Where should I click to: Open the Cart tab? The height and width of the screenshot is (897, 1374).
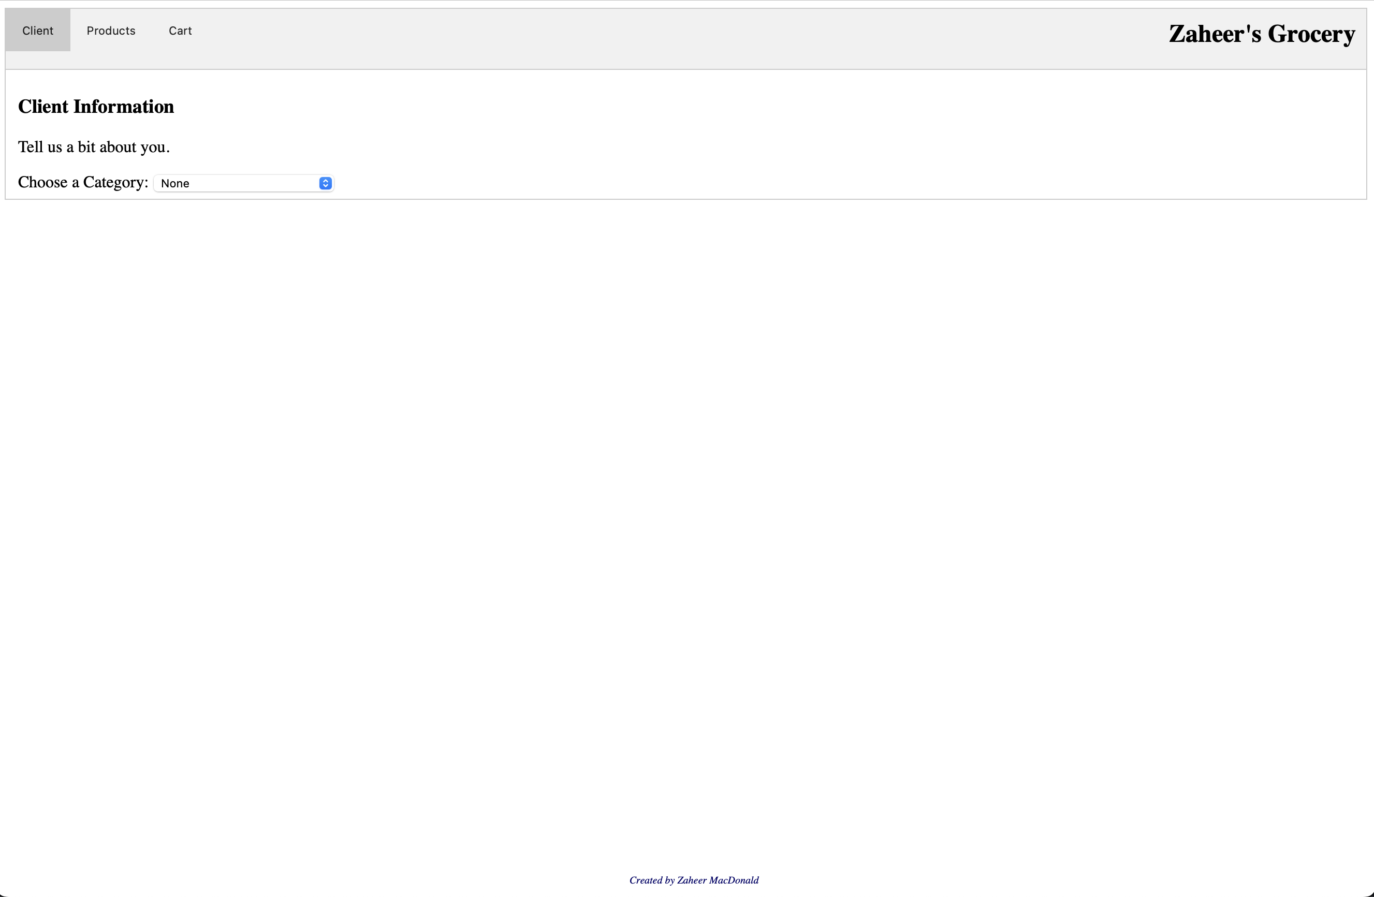(180, 31)
